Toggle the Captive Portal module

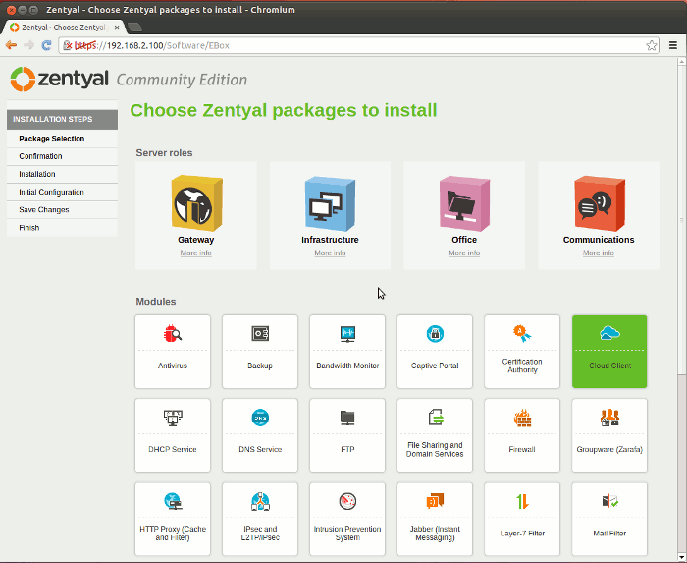[x=435, y=352]
